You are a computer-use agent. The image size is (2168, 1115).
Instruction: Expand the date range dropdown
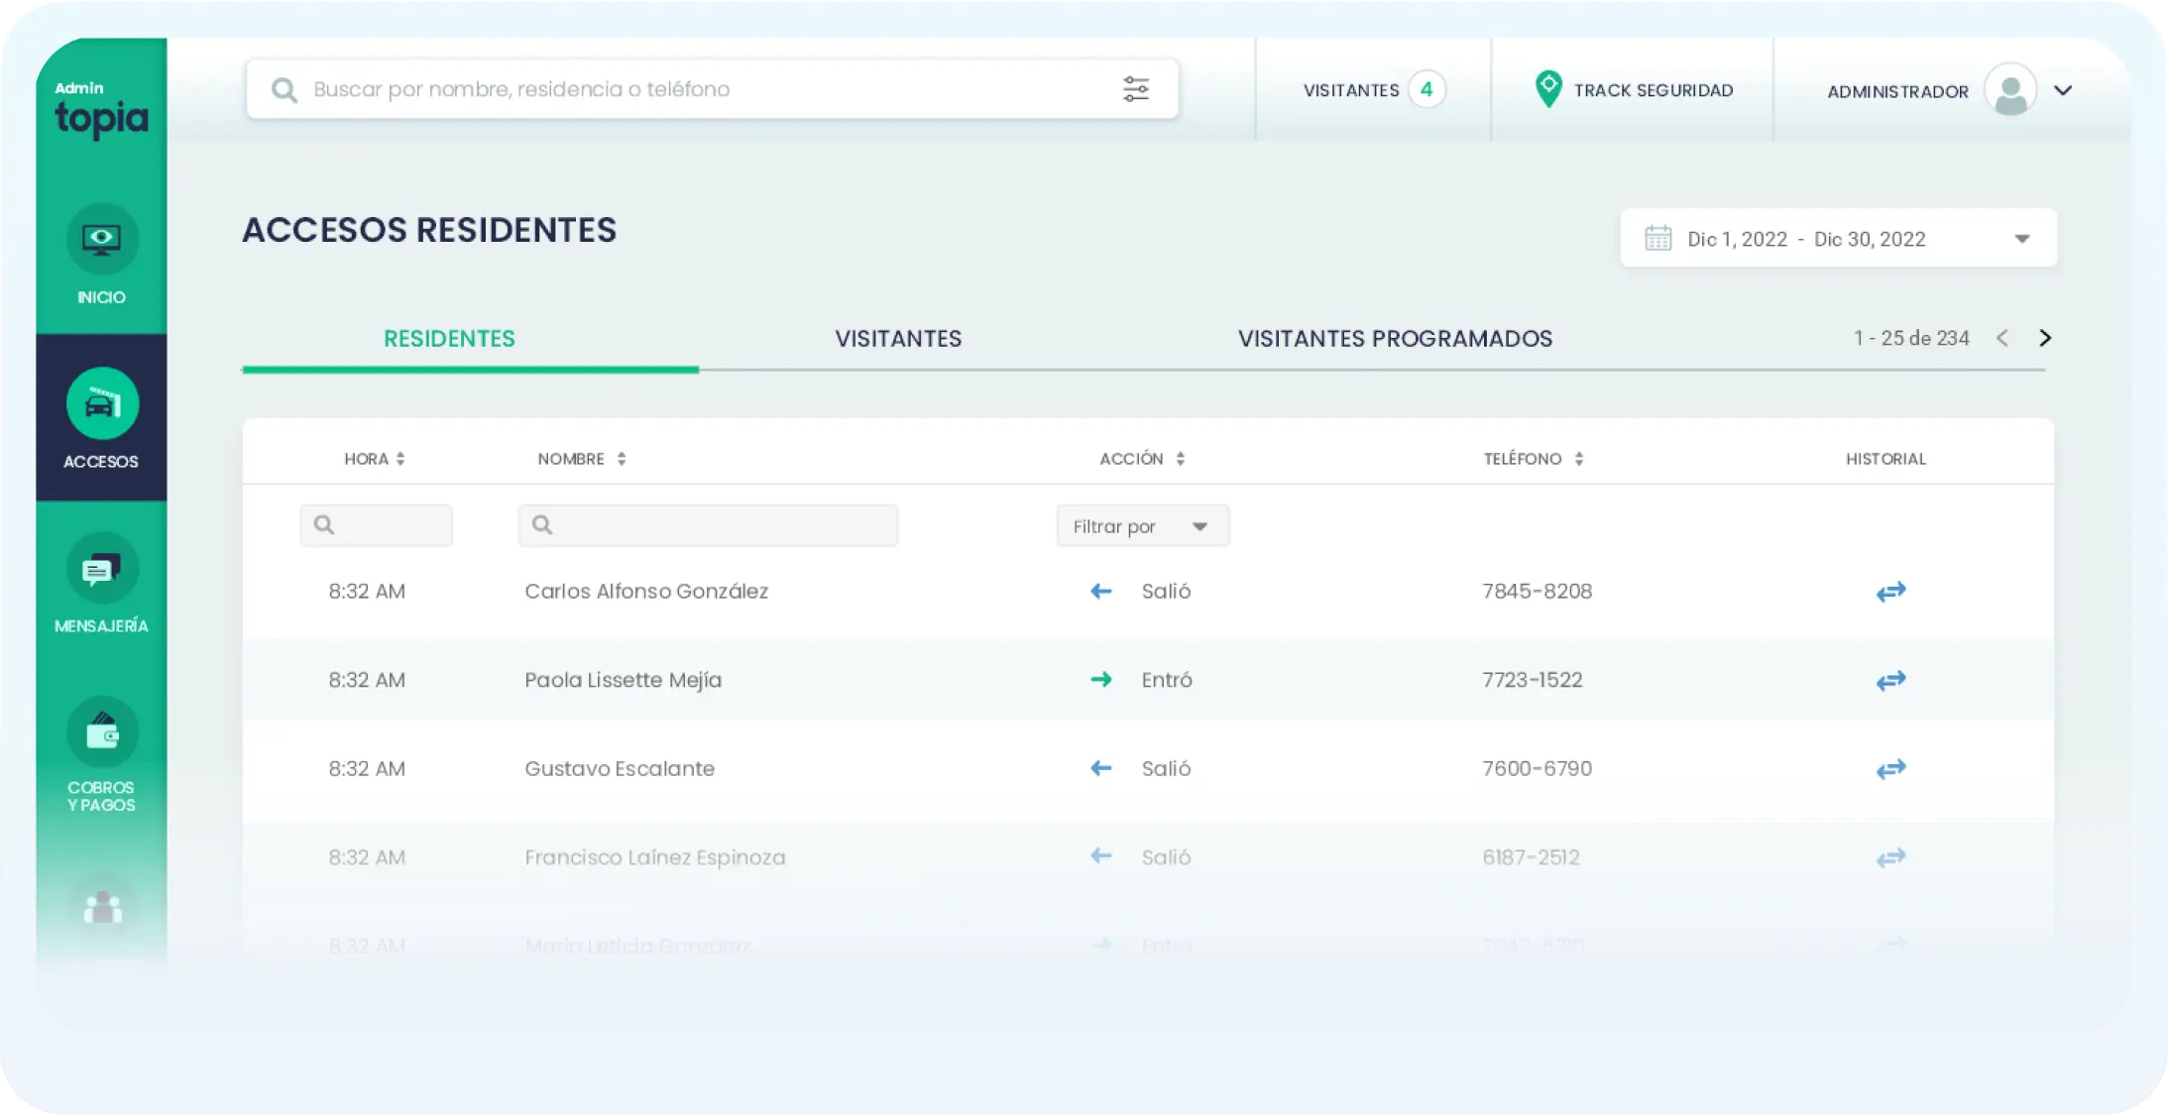pos(2021,239)
